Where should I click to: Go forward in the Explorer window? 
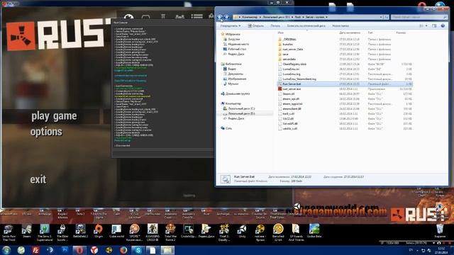[x=226, y=17]
